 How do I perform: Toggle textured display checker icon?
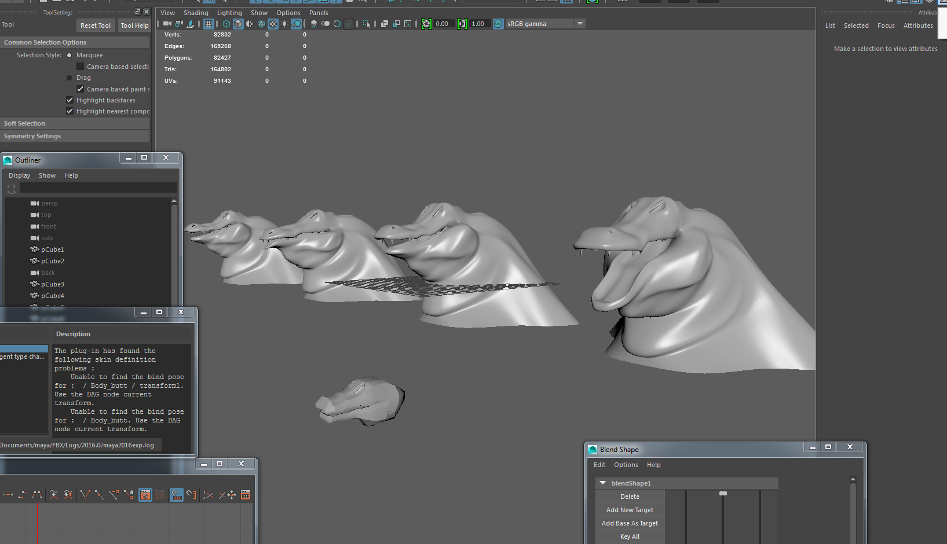[273, 24]
